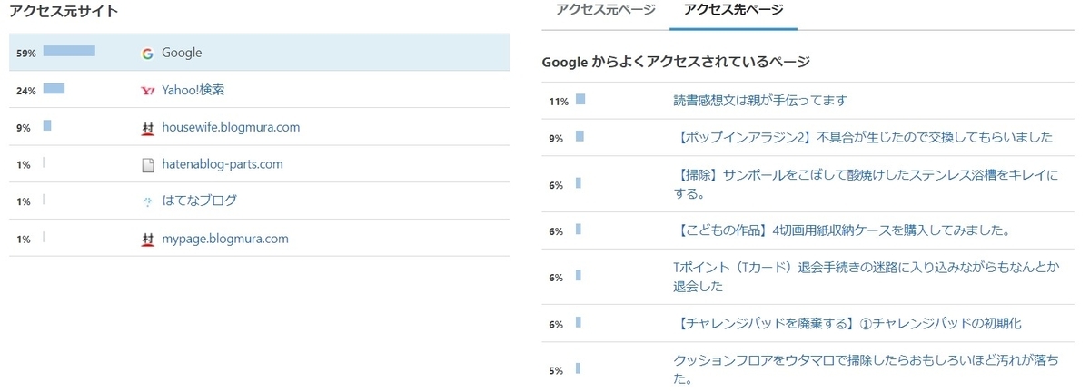Image resolution: width=1090 pixels, height=392 pixels.
Task: Click the hatenablog-parts.com page icon
Action: 148,165
